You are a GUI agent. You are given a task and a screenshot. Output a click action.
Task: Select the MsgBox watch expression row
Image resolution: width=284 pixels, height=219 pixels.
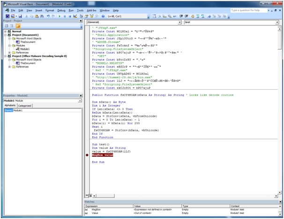tap(181, 210)
